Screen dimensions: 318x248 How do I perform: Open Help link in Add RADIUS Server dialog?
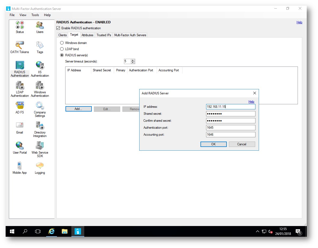click(251, 102)
